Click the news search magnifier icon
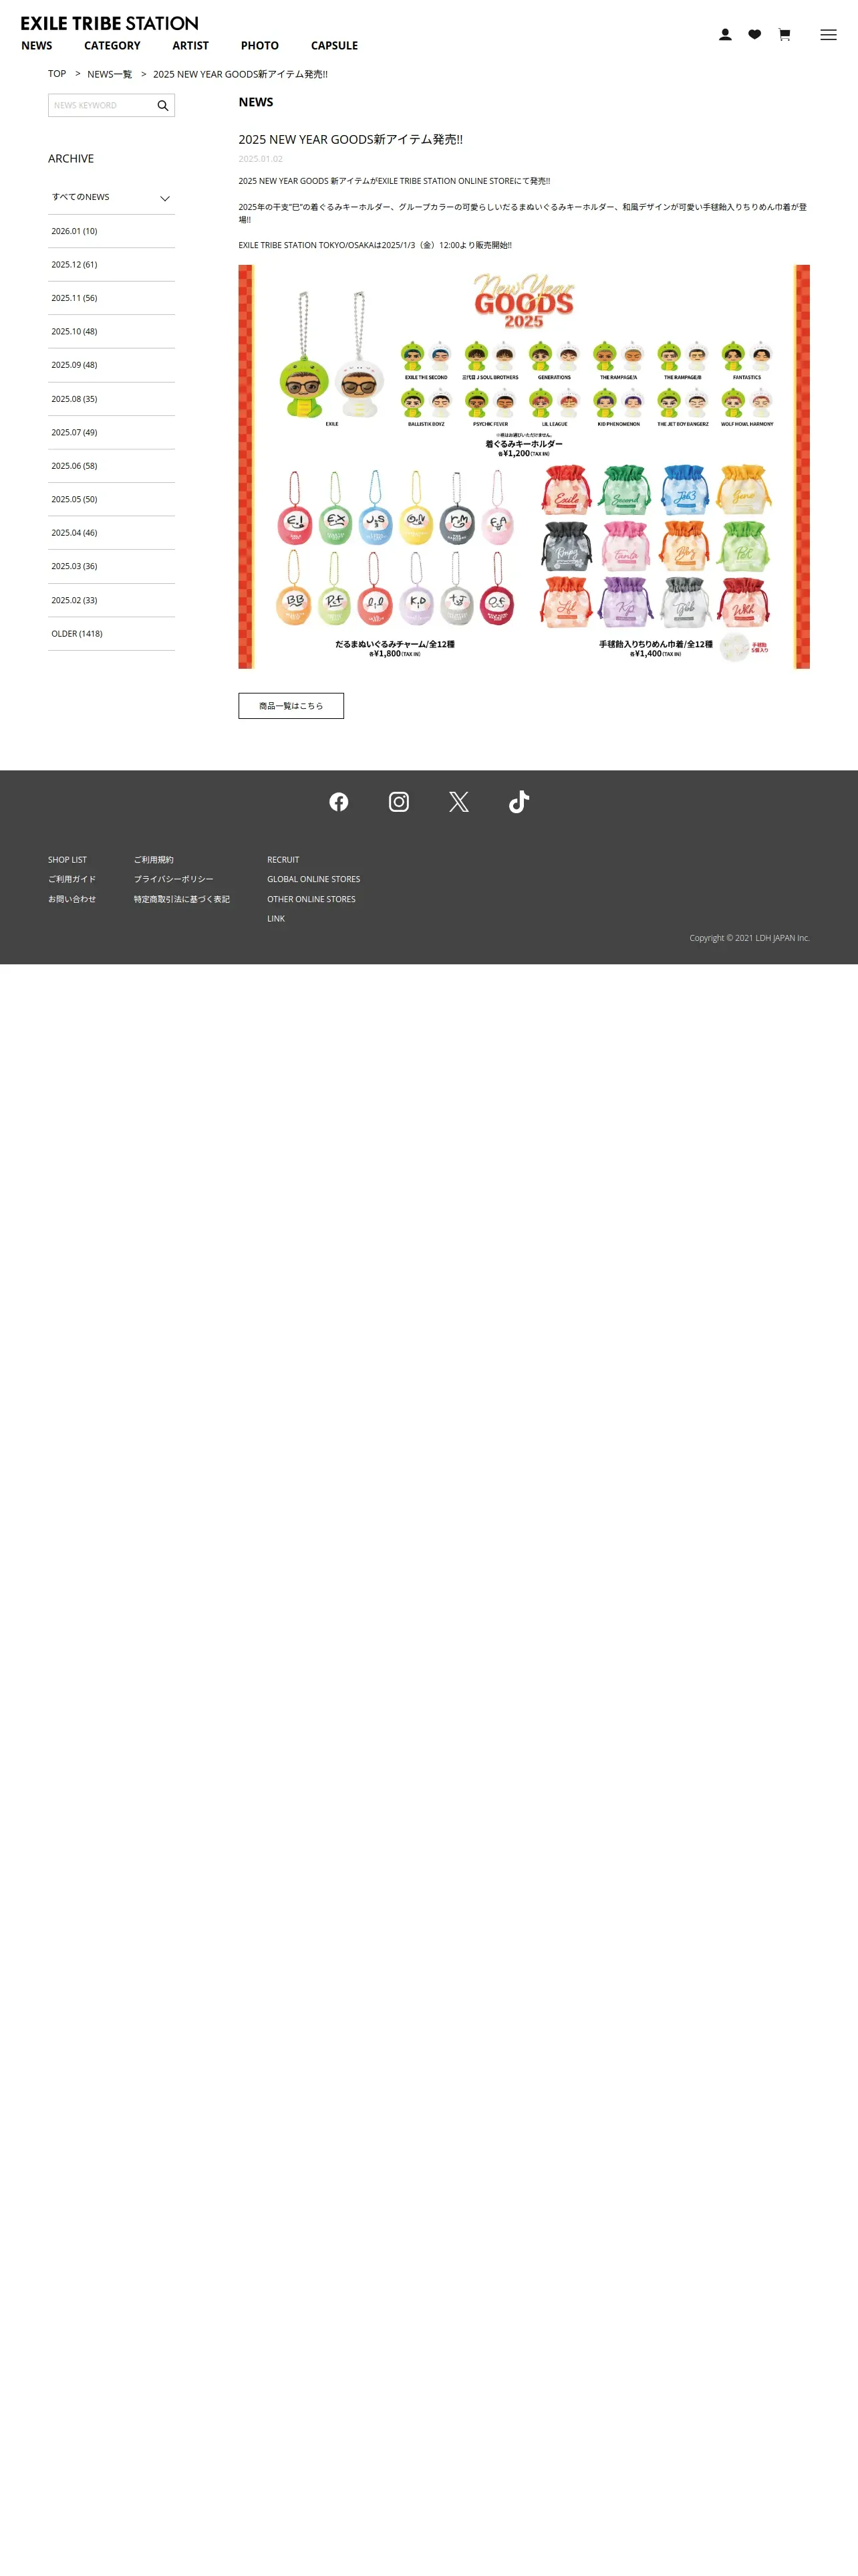This screenshot has height=2576, width=858. click(x=163, y=106)
